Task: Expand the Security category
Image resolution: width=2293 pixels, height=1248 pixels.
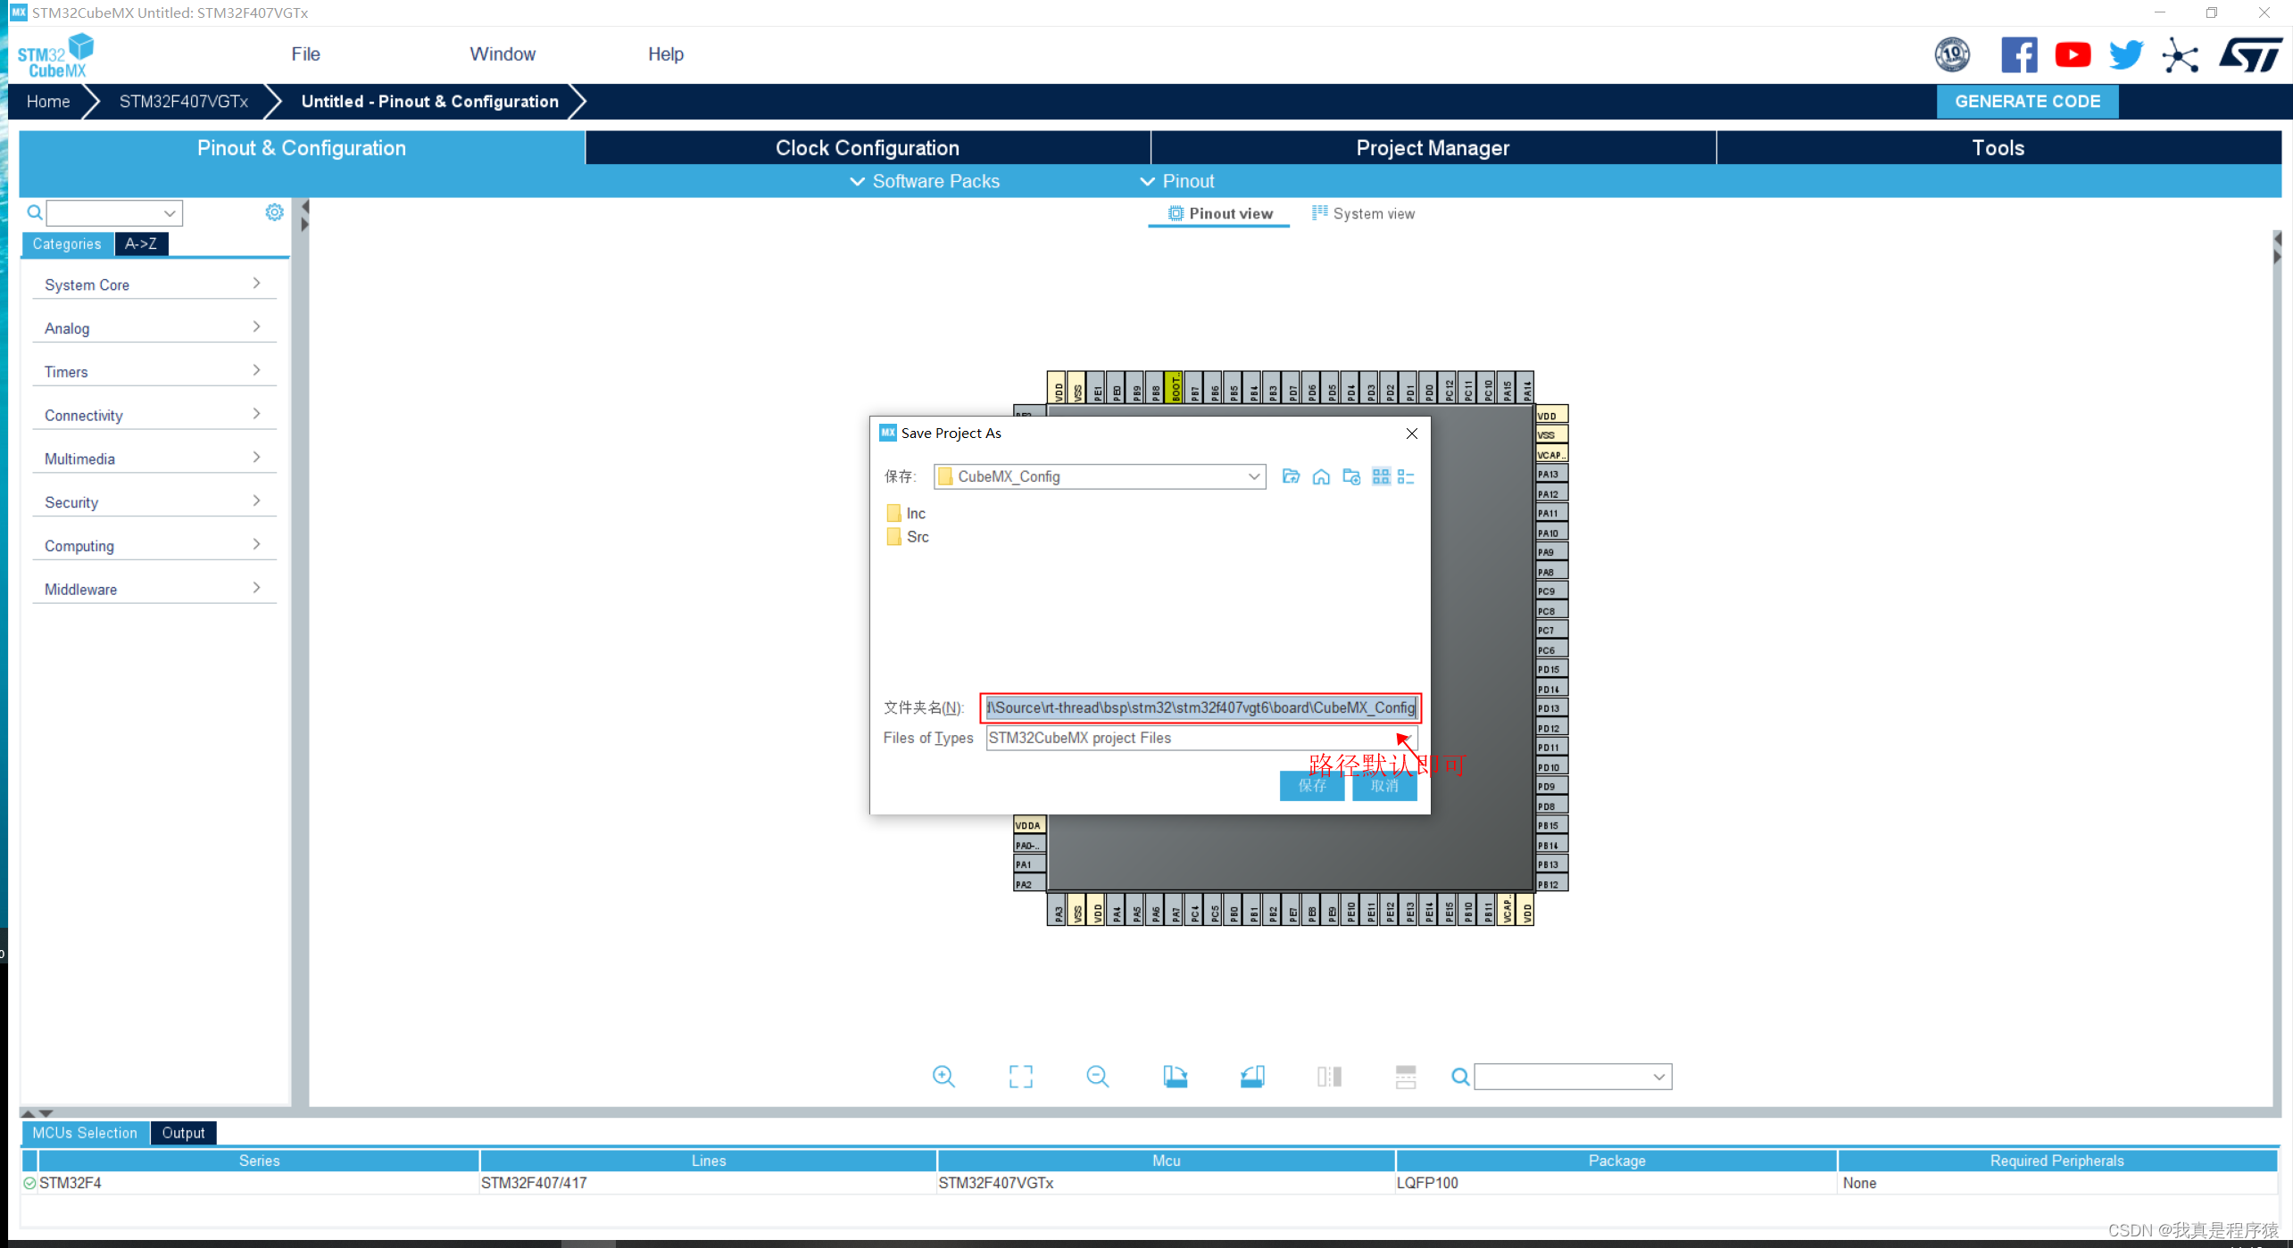Action: [x=154, y=502]
